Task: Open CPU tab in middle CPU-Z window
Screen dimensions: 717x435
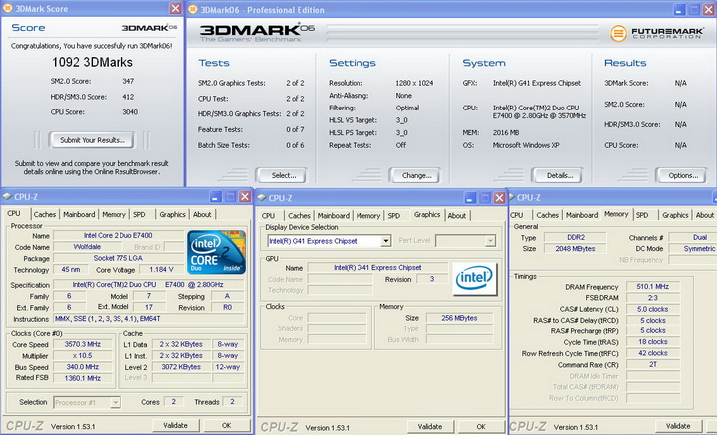Action: point(269,216)
